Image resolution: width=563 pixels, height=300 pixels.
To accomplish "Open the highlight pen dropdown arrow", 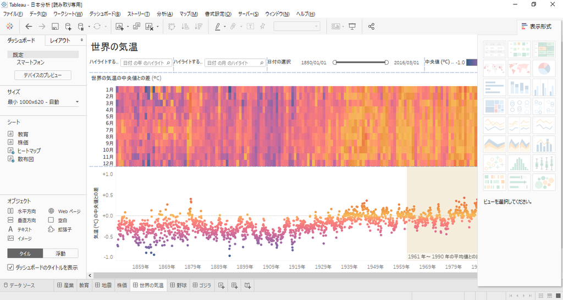I will coord(225,26).
